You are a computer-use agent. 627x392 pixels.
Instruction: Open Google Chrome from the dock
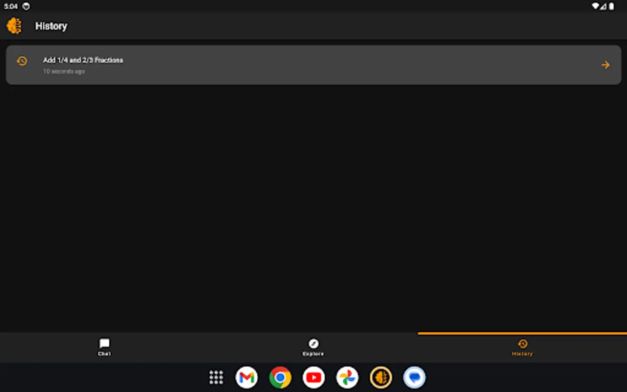(x=280, y=377)
